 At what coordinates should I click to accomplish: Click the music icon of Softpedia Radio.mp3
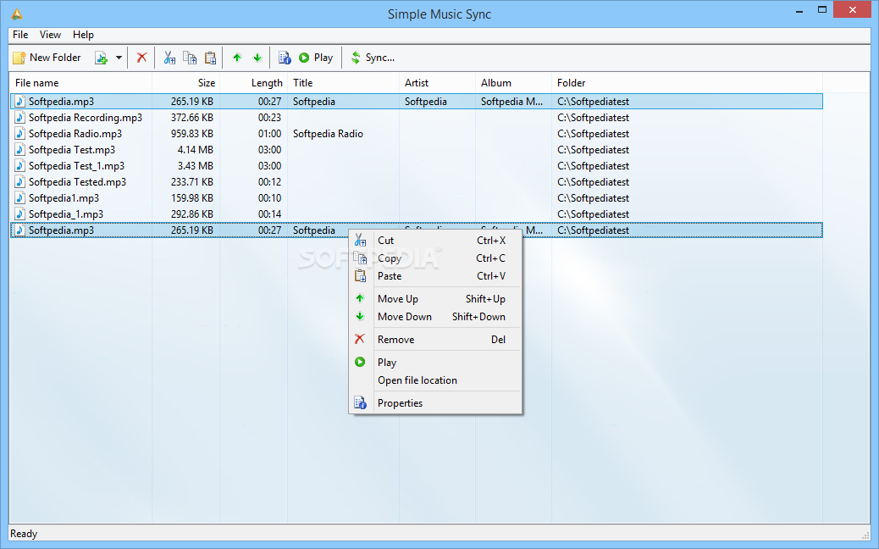point(19,134)
